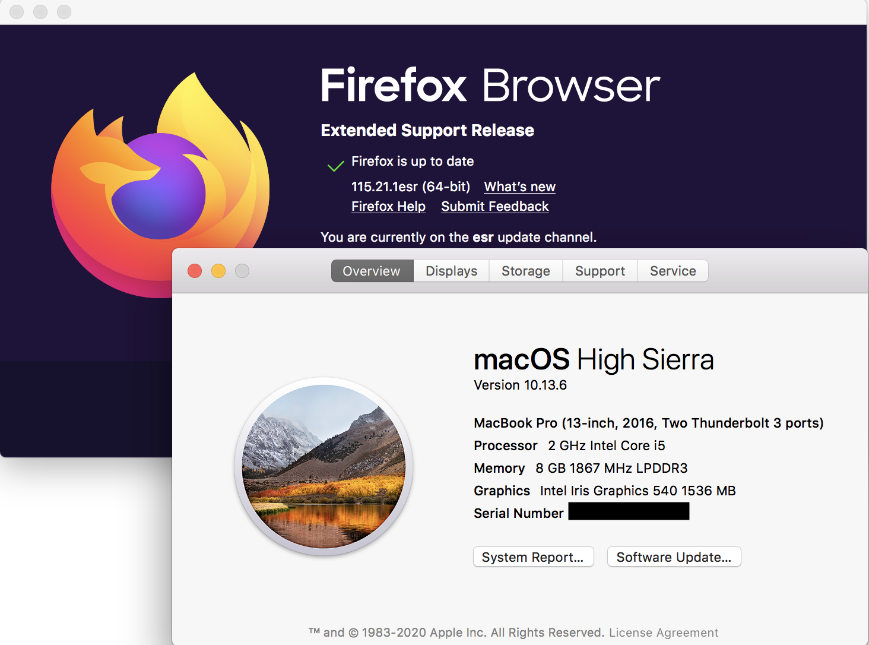Click the 'macOS High Sierra' title
This screenshot has width=869, height=645.
[594, 359]
